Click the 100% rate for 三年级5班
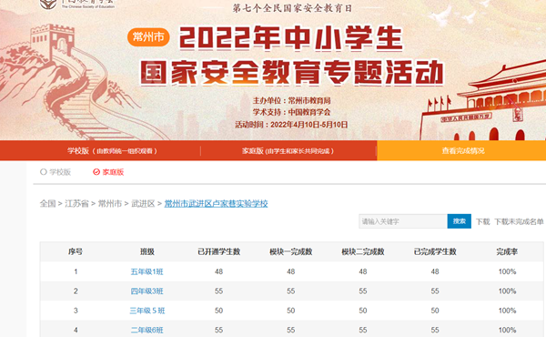Viewport: 546px width, 337px height. [x=507, y=311]
